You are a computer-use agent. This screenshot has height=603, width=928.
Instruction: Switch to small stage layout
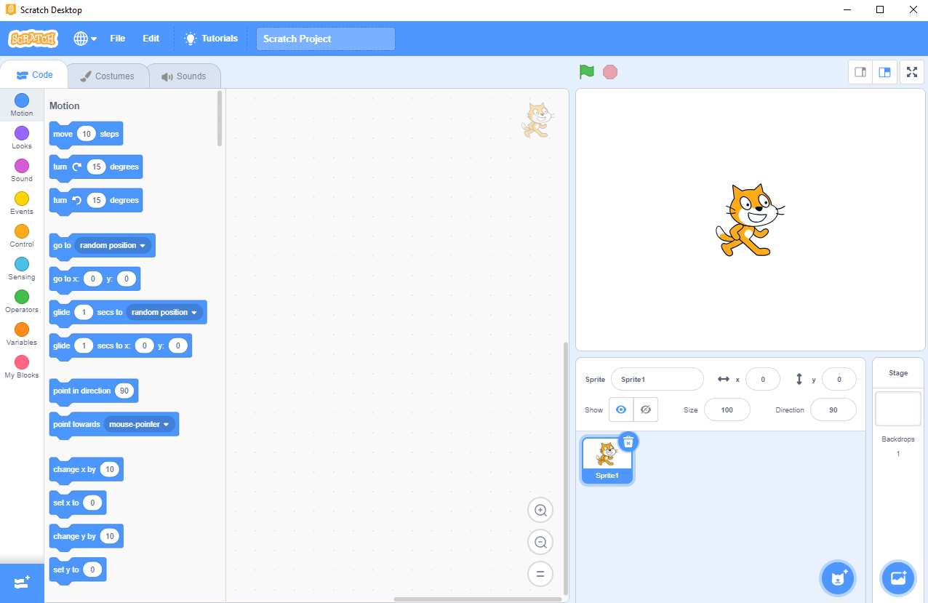[x=860, y=72]
